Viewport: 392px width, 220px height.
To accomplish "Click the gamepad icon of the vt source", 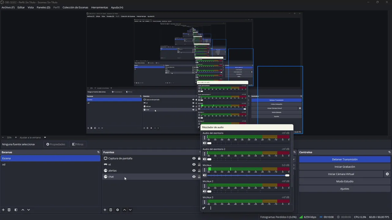I will tap(106, 164).
